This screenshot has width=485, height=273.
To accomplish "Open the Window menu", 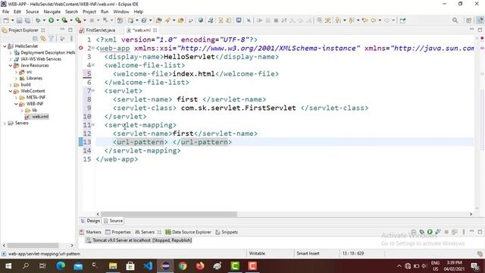I will click(x=121, y=11).
